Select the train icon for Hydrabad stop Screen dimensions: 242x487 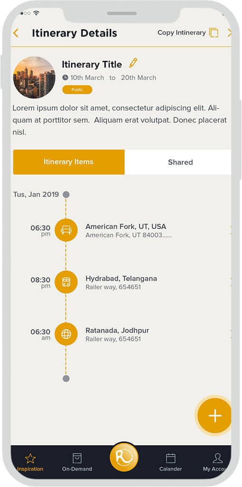[66, 282]
